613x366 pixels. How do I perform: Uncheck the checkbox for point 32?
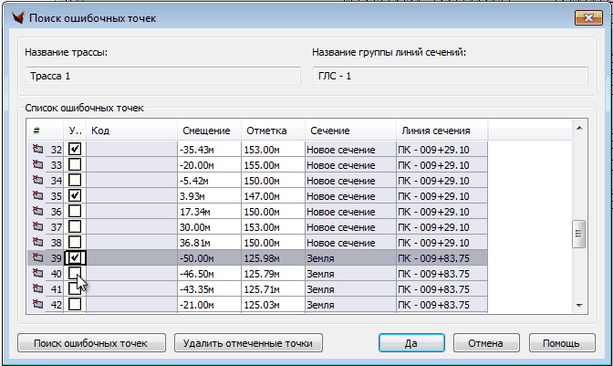pos(76,149)
